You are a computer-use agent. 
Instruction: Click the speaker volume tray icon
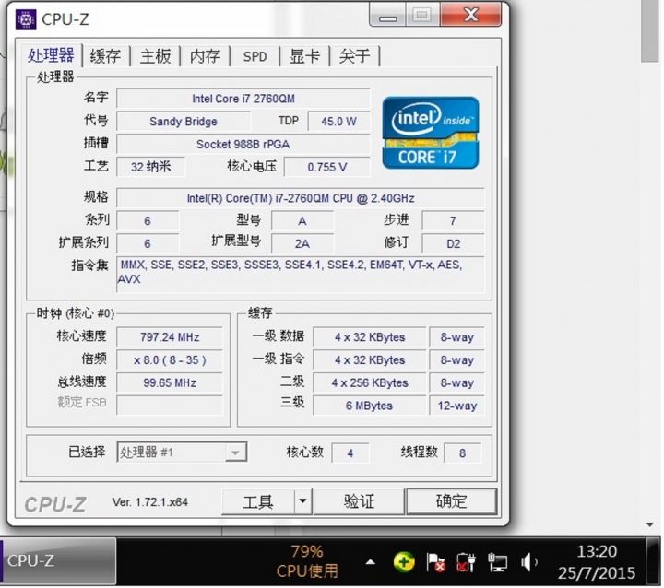click(528, 562)
